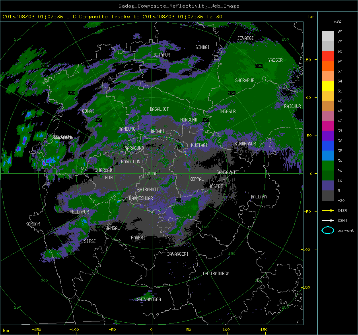Pick the light blue 35-30 dBZ swatch
The width and height of the screenshot is (358, 335).
pos(328,155)
